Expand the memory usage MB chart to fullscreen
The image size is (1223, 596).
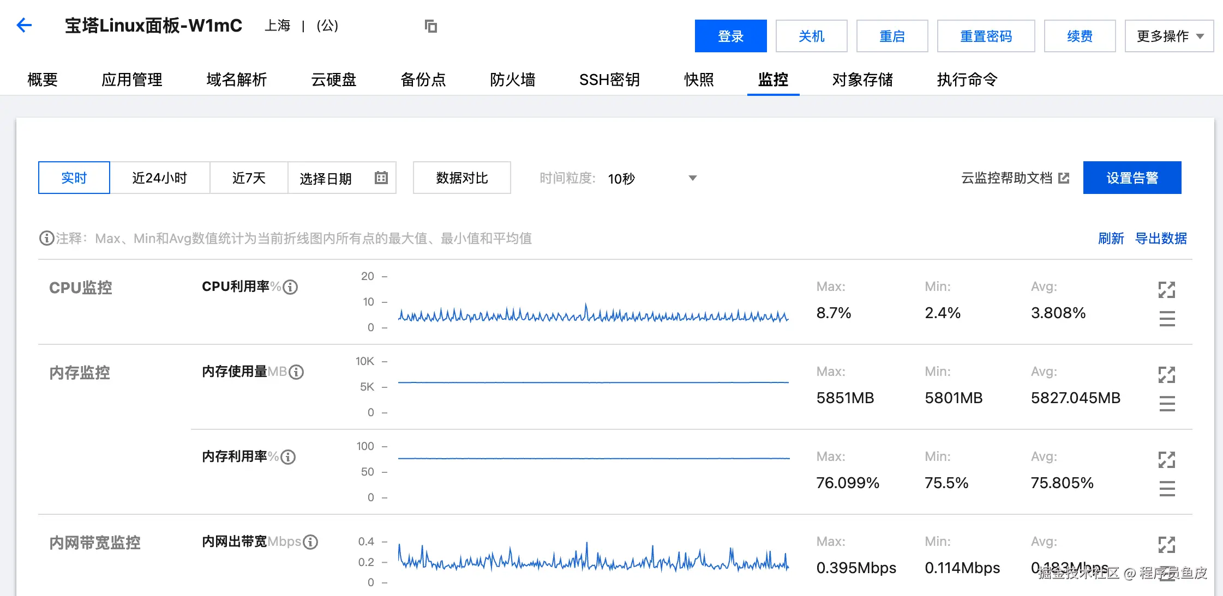(1166, 375)
